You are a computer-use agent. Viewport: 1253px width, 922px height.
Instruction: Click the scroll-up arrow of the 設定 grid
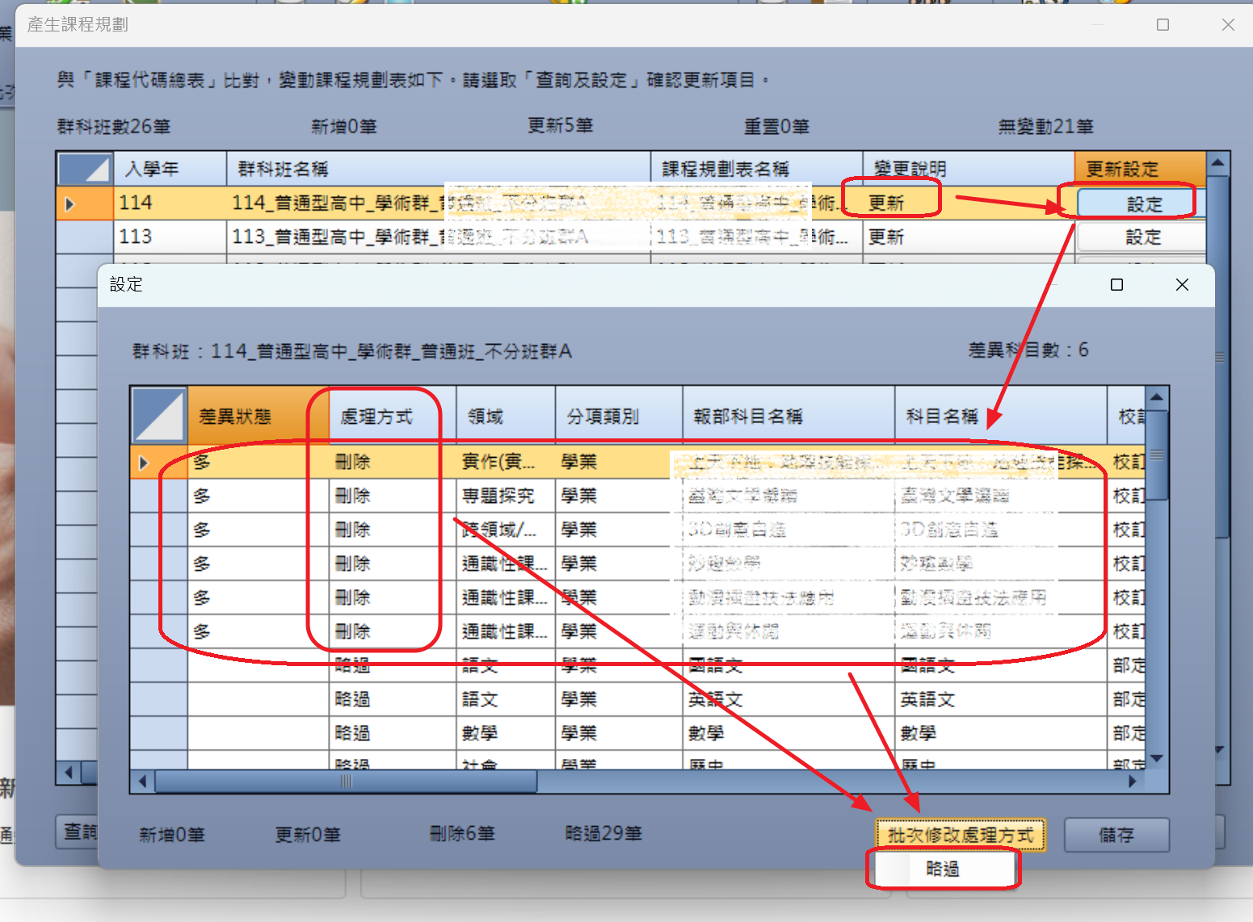click(x=1157, y=397)
